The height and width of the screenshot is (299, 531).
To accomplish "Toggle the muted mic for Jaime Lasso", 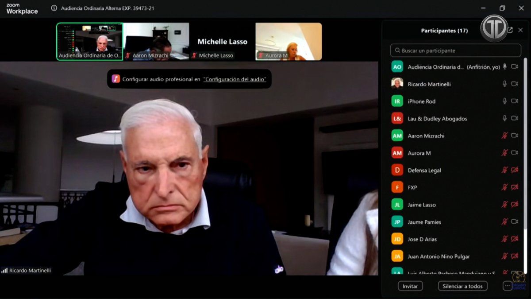I will (x=504, y=205).
